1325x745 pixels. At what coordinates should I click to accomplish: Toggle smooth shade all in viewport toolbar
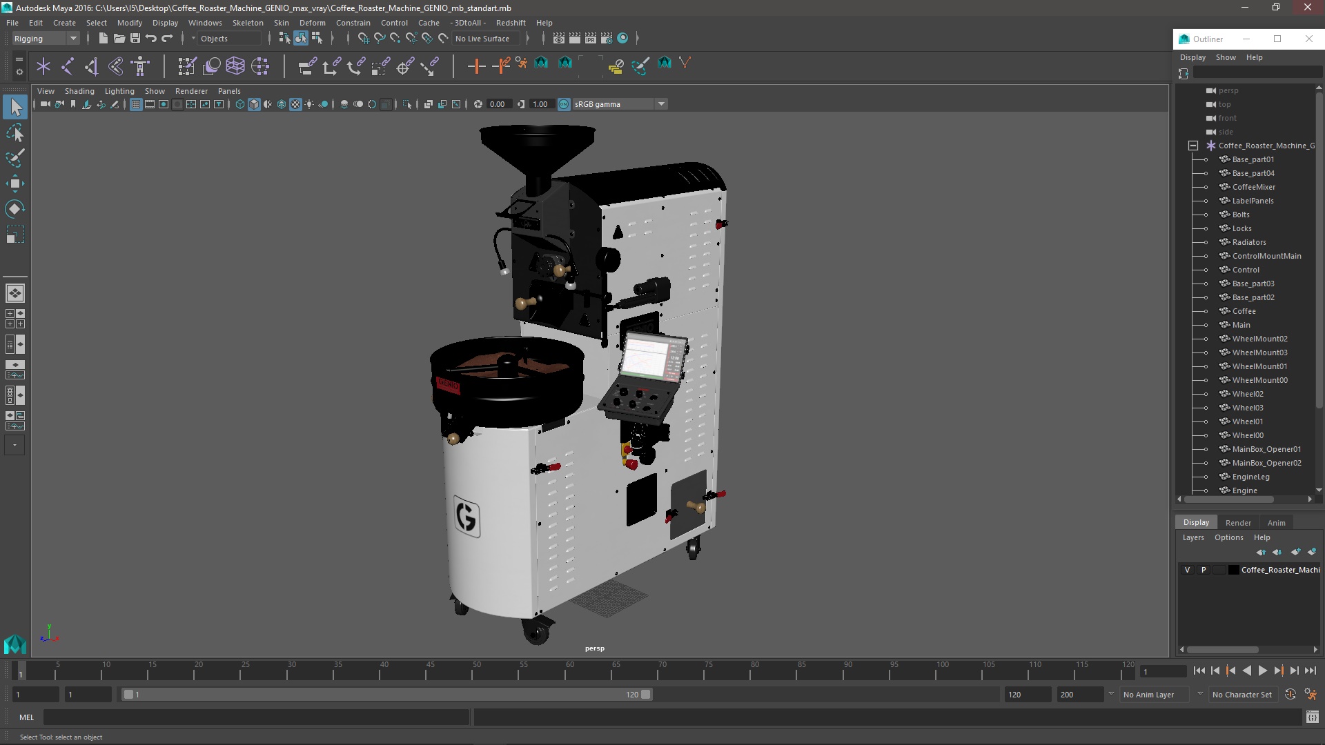point(254,104)
